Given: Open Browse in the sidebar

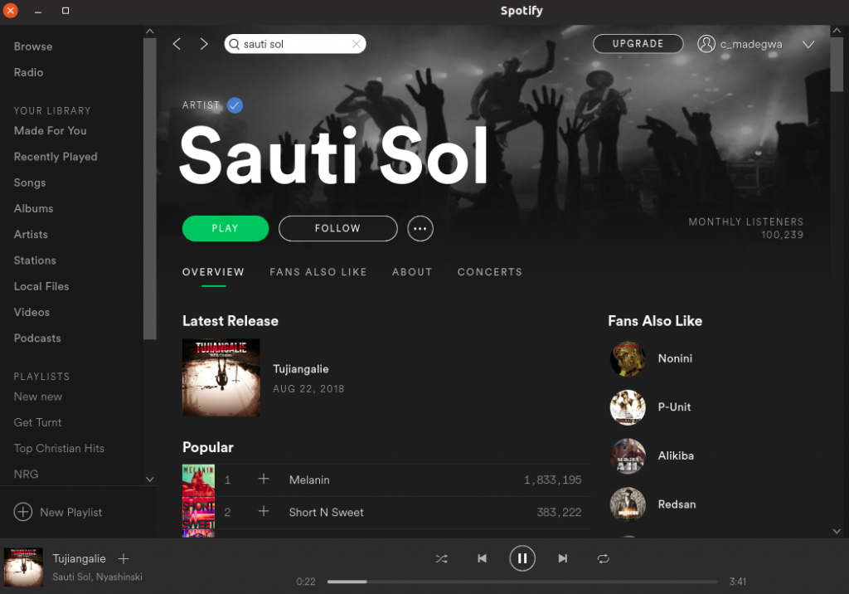Looking at the screenshot, I should (x=33, y=46).
